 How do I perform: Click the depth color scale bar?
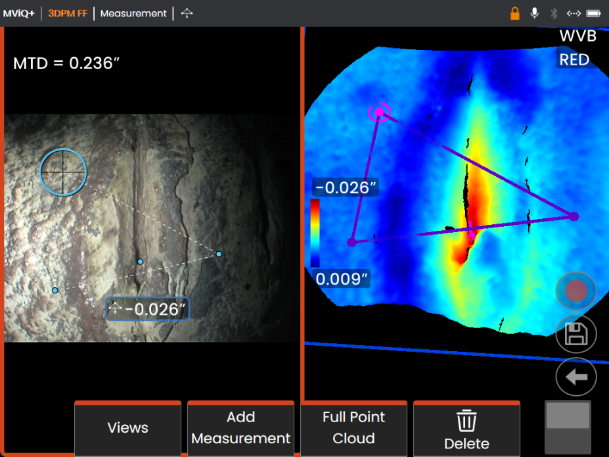[x=315, y=232]
